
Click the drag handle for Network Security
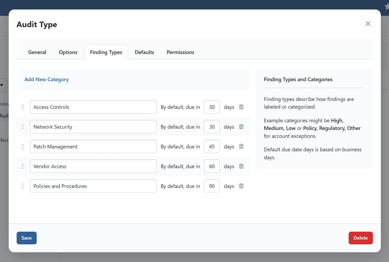23,127
